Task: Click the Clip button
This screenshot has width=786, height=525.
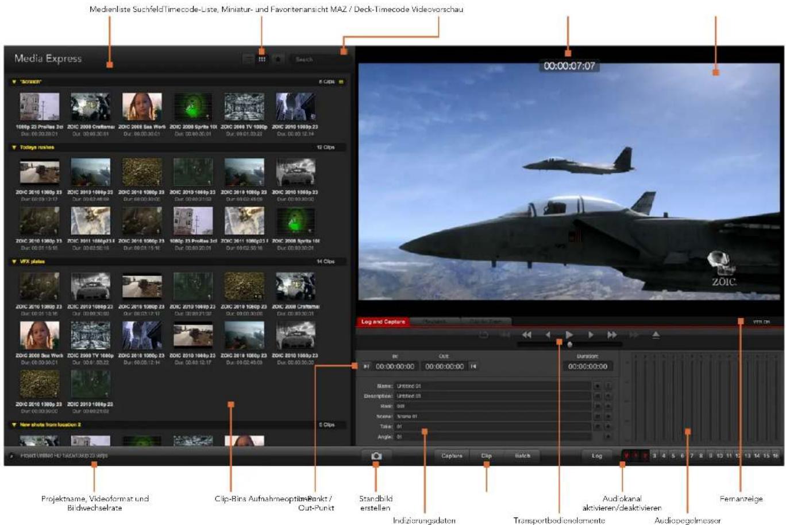Action: pos(487,456)
